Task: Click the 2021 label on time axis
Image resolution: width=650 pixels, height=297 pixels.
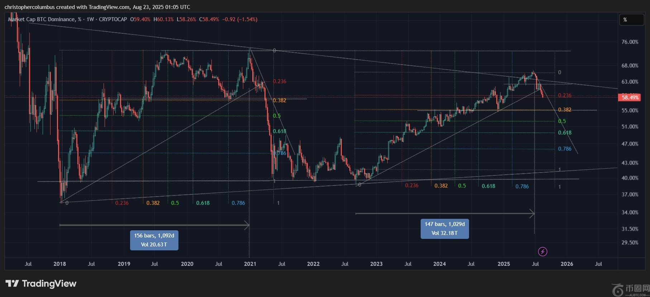Action: click(250, 264)
